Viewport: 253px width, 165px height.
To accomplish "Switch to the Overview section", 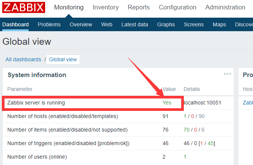I will 81,24.
